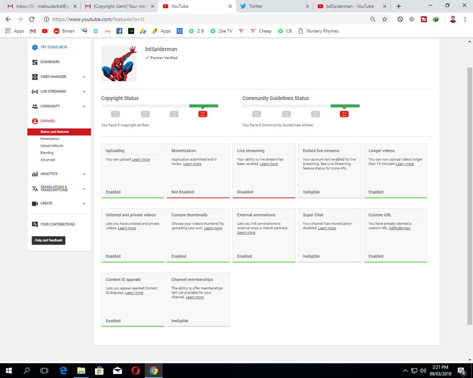Viewport: 473px width, 378px height.
Task: Bookmark this page with the star icon
Action: (384, 19)
